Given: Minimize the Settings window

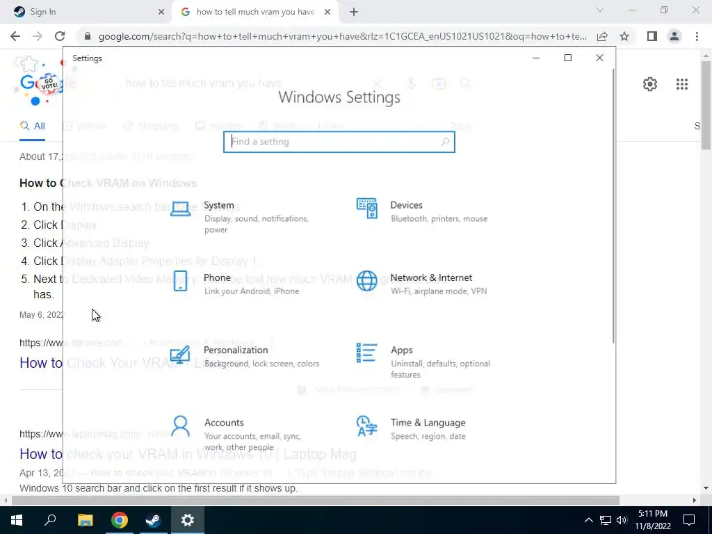Looking at the screenshot, I should tap(536, 58).
